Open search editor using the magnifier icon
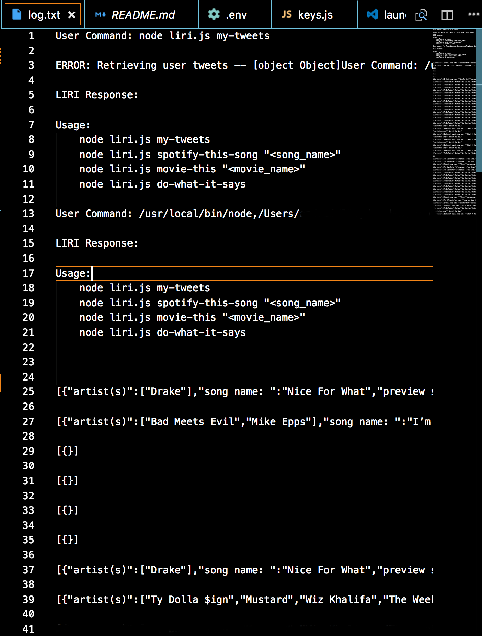Screen dimensions: 482x636 (x=421, y=14)
